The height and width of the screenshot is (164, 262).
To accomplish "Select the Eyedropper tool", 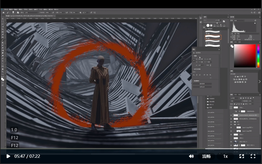I will [x=2, y=35].
